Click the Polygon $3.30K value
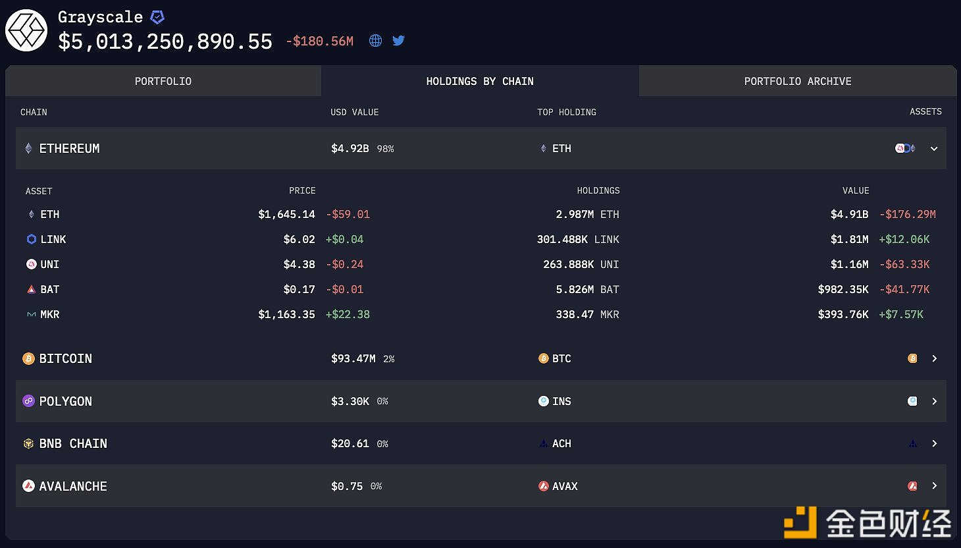 [350, 401]
